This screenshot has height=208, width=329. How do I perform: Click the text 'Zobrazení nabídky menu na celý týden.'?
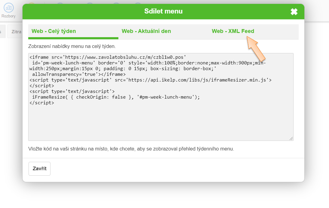coord(72,46)
